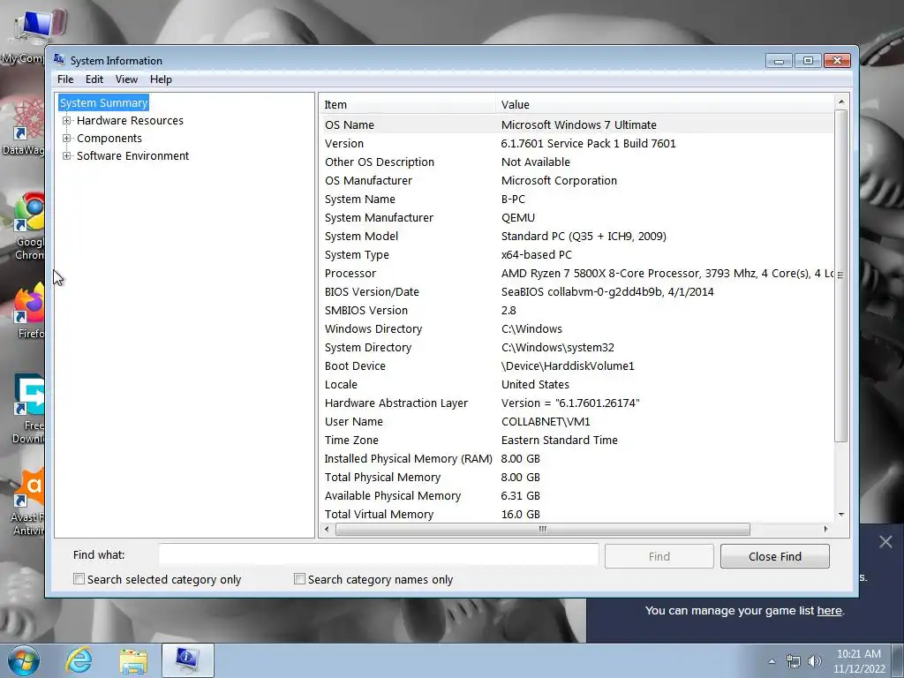The height and width of the screenshot is (678, 904).
Task: Follow the 'here' link in notification
Action: pos(829,611)
